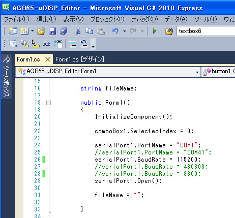Open the デバッグ(D) menu
Image resolution: width=235 pixels, height=218 pixels.
coord(144,19)
